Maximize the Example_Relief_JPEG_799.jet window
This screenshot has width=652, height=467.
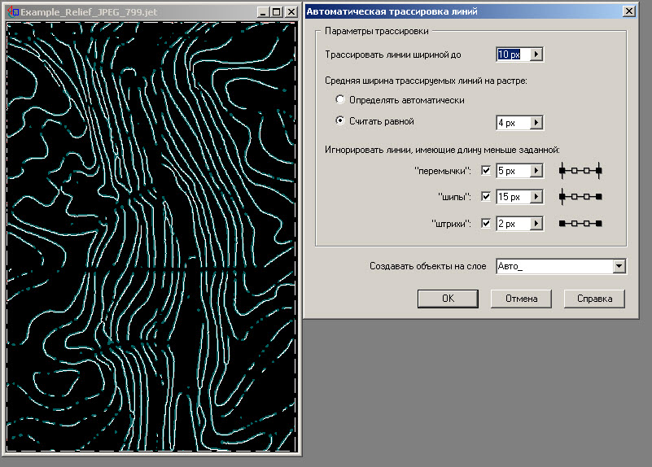pos(276,12)
